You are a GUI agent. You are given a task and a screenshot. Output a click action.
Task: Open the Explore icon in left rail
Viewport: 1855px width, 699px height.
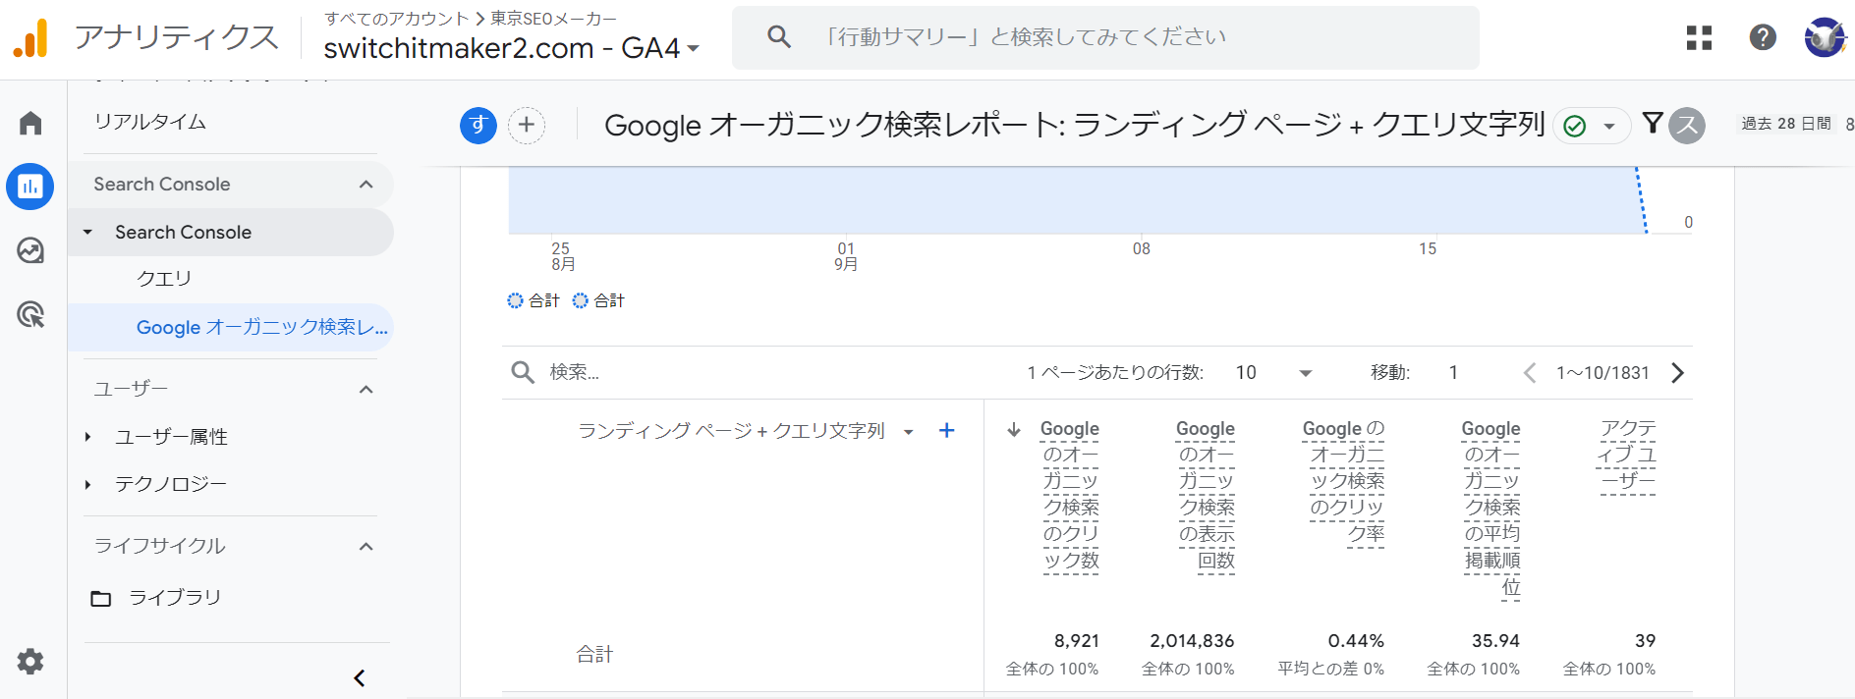pyautogui.click(x=30, y=250)
